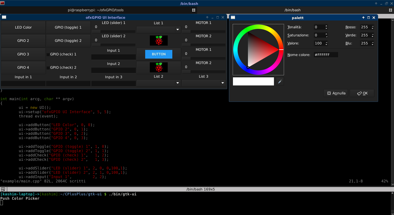Viewport: 394px width, 215px height.
Task: Click the MOTOR 2 slider beside Input 2
Action: [x=203, y=72]
